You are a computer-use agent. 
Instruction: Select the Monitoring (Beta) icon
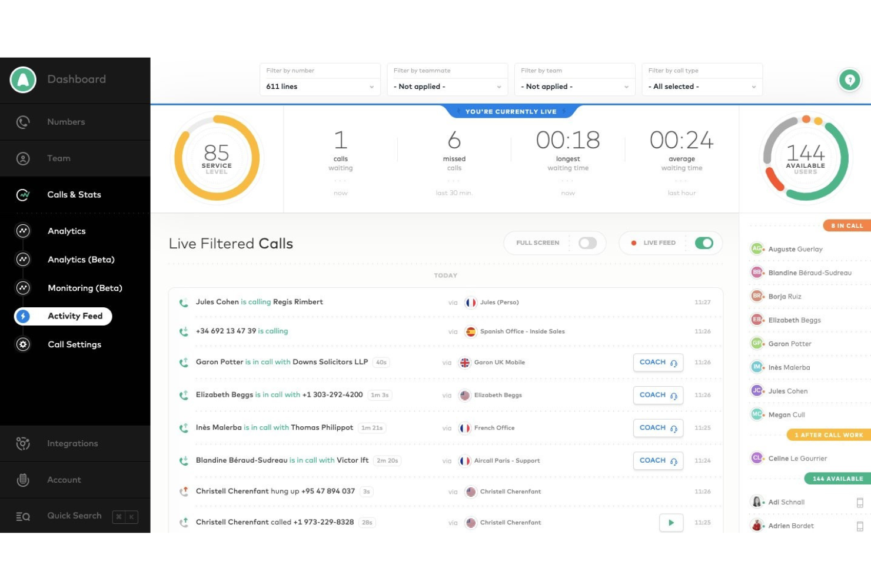point(23,288)
